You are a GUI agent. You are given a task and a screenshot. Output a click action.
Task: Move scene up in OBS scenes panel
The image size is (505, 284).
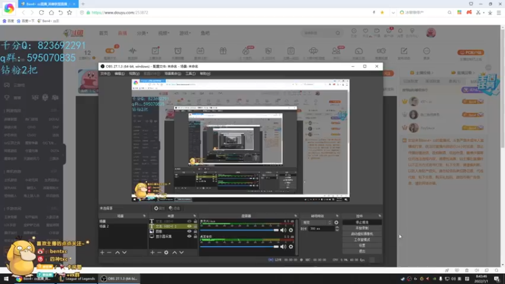[117, 252]
